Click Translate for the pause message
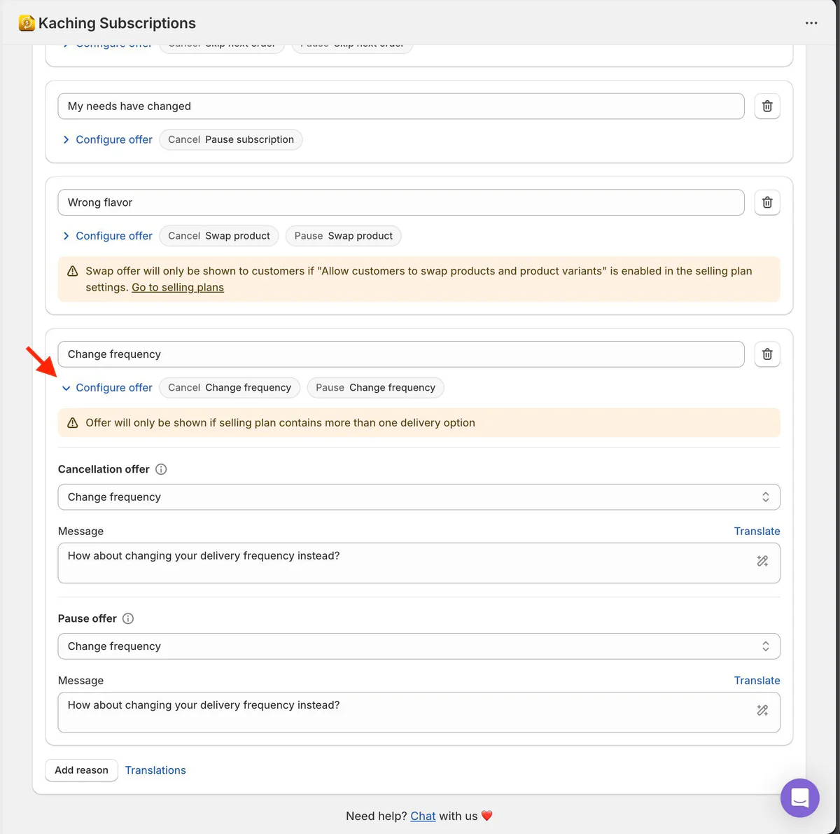840x834 pixels. [757, 681]
